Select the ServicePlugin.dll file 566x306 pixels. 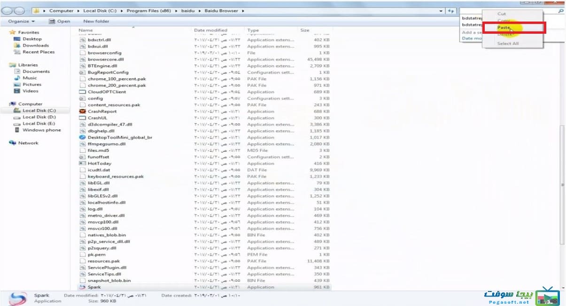[107, 268]
